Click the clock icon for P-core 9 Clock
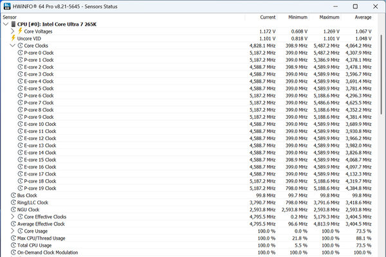The image size is (386, 257). (x=20, y=117)
